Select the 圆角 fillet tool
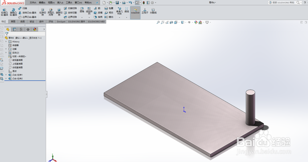Image resolution: width=308 pixels, height=162 pixels. coord(82,10)
